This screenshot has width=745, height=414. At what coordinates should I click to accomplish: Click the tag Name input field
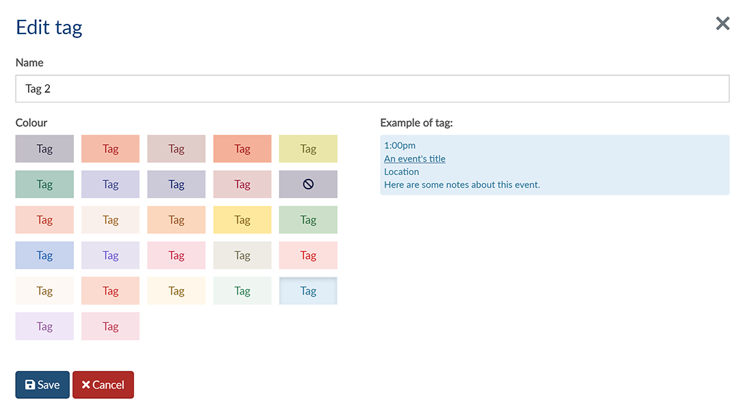pyautogui.click(x=372, y=89)
